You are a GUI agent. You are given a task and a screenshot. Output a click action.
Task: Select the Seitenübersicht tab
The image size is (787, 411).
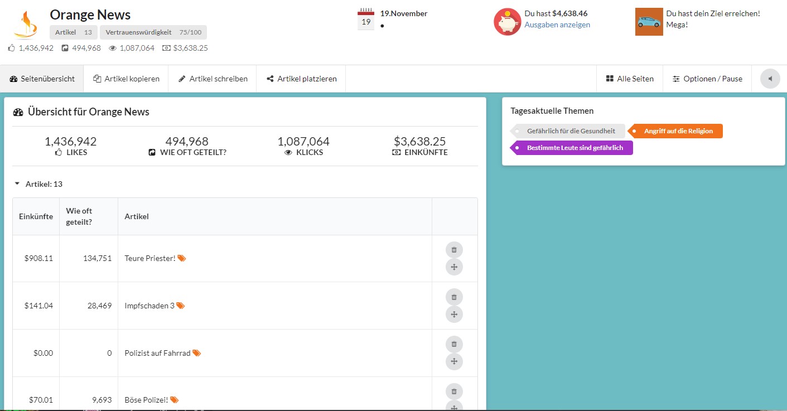(x=42, y=79)
